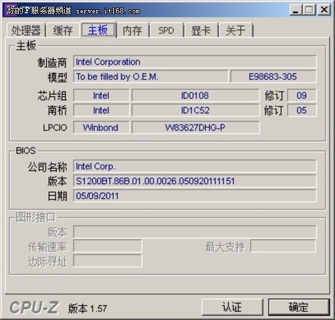Open the 缓存 tab
The height and width of the screenshot is (320, 335).
click(x=63, y=30)
